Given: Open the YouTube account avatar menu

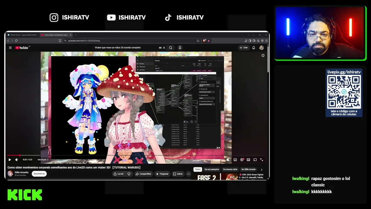Looking at the screenshot, I should pos(261,48).
